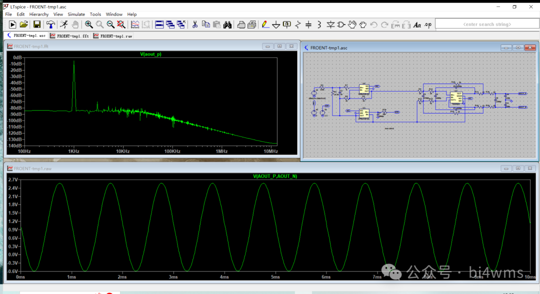Open the Control Panel hammer icon
Screen dimensions: 540x294
pos(50,24)
